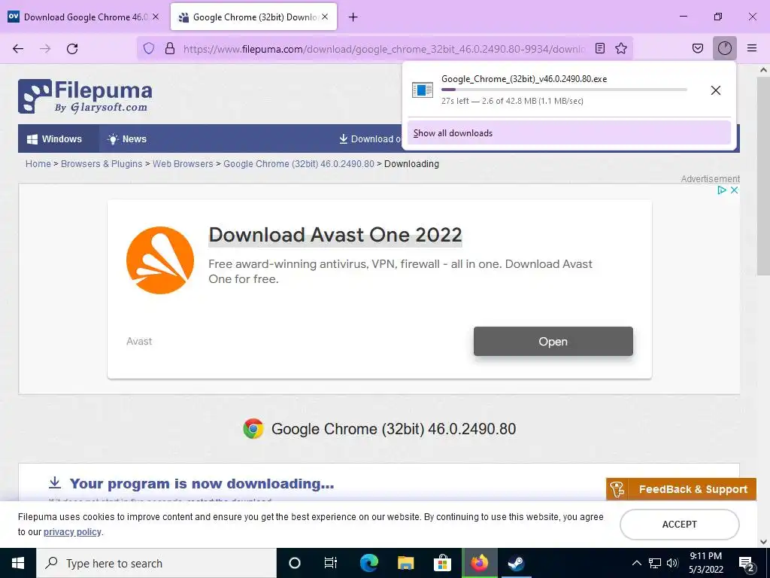Open Task View on the taskbar
The image size is (770, 578).
click(331, 563)
